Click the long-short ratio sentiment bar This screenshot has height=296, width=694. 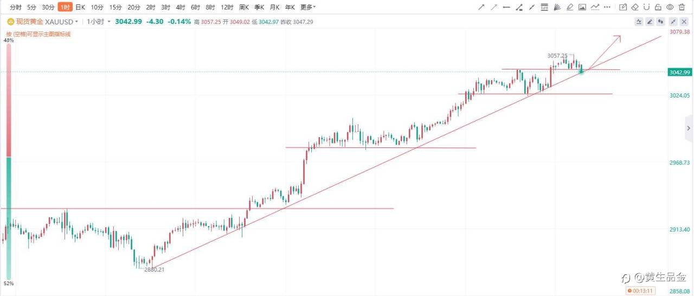(x=9, y=162)
